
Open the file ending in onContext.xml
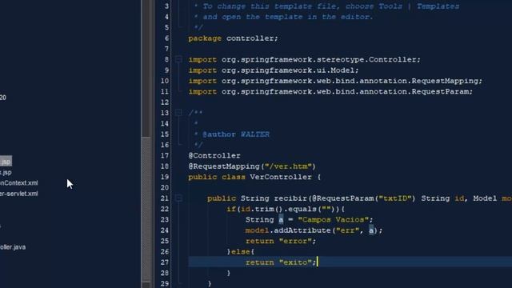19,183
